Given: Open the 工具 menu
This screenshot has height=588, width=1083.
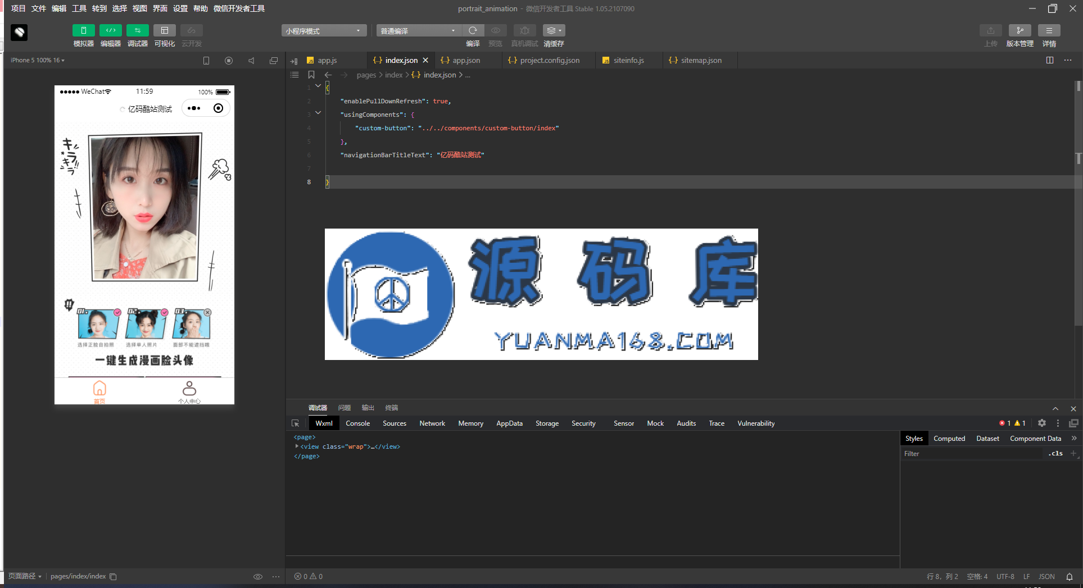Looking at the screenshot, I should [79, 8].
